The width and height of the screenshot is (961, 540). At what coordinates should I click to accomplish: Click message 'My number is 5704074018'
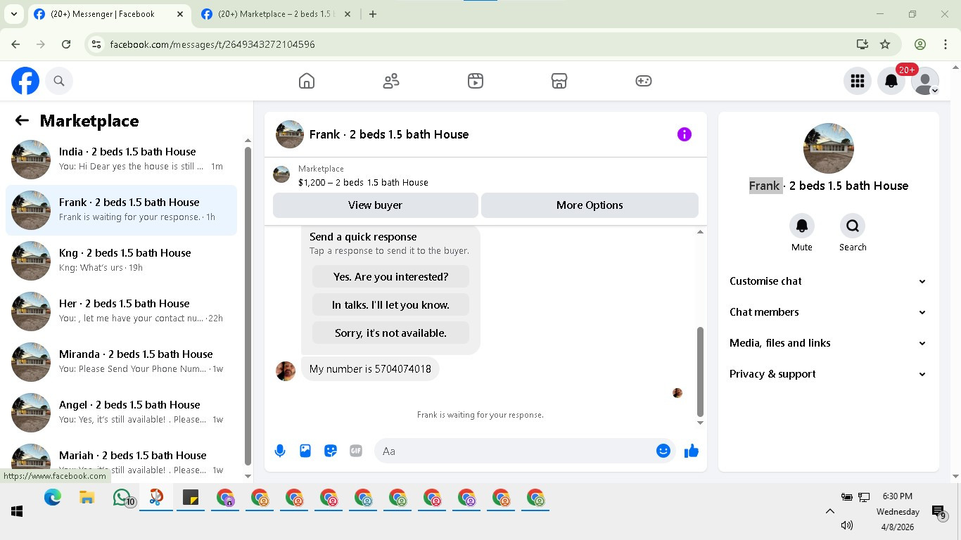pyautogui.click(x=370, y=369)
